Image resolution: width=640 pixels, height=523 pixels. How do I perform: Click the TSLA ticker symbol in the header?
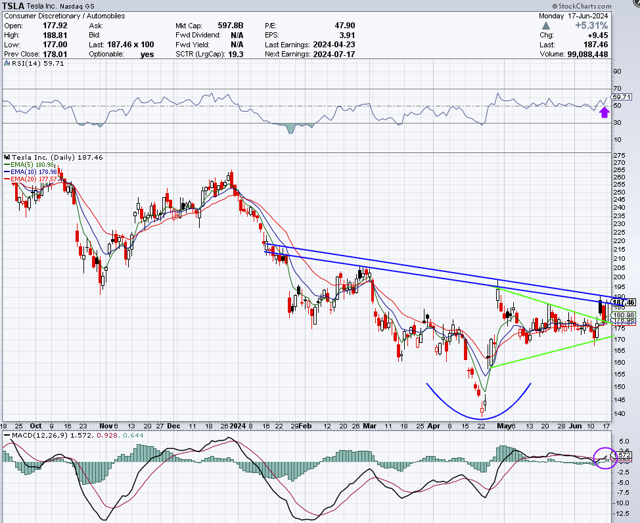[x=13, y=6]
